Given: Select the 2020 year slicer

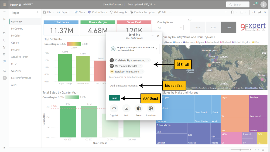Looking at the screenshot, I should tap(213, 27).
